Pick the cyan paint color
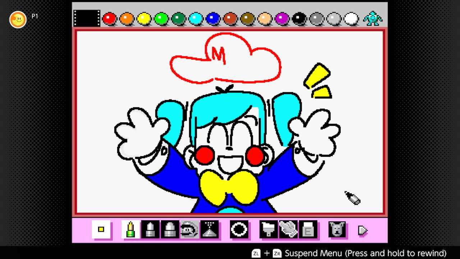The height and width of the screenshot is (259, 460). click(x=196, y=19)
